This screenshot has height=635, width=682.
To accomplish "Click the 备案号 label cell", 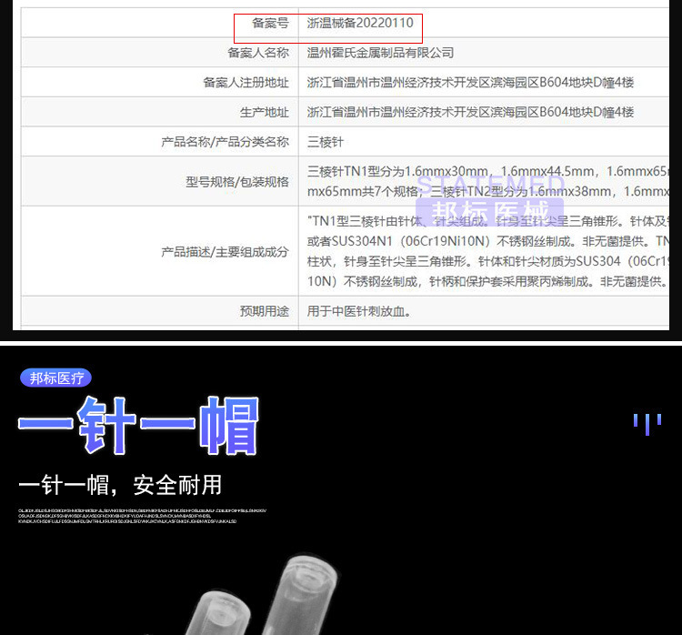I will tap(270, 23).
